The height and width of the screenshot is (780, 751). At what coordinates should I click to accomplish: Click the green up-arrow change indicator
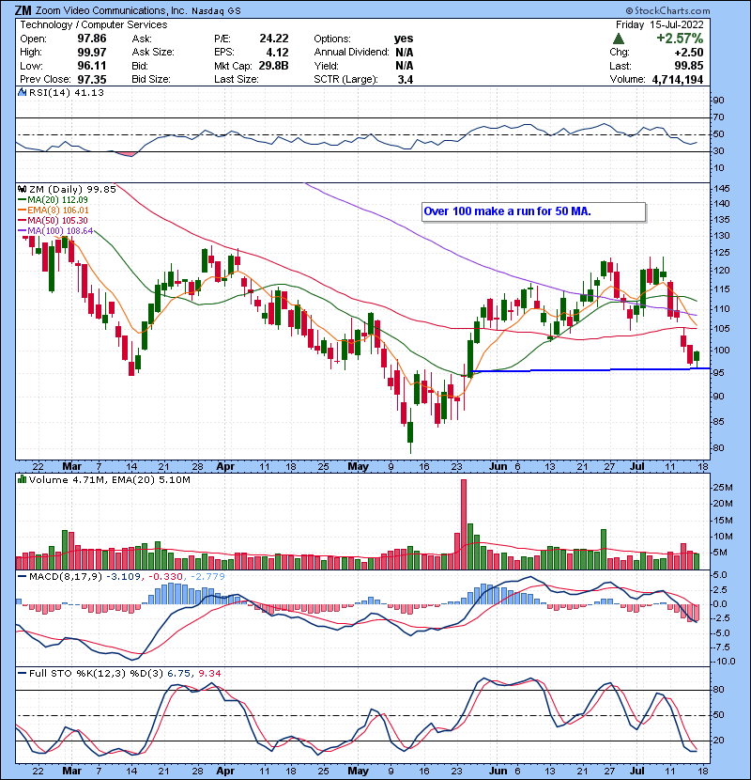[618, 39]
